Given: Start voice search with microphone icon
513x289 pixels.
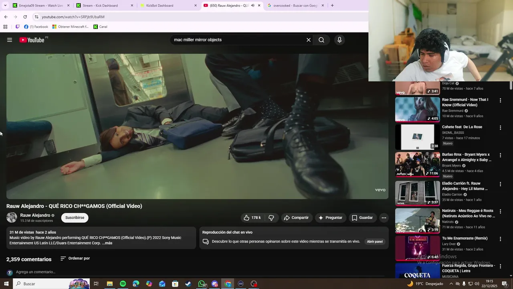Looking at the screenshot, I should pyautogui.click(x=339, y=40).
